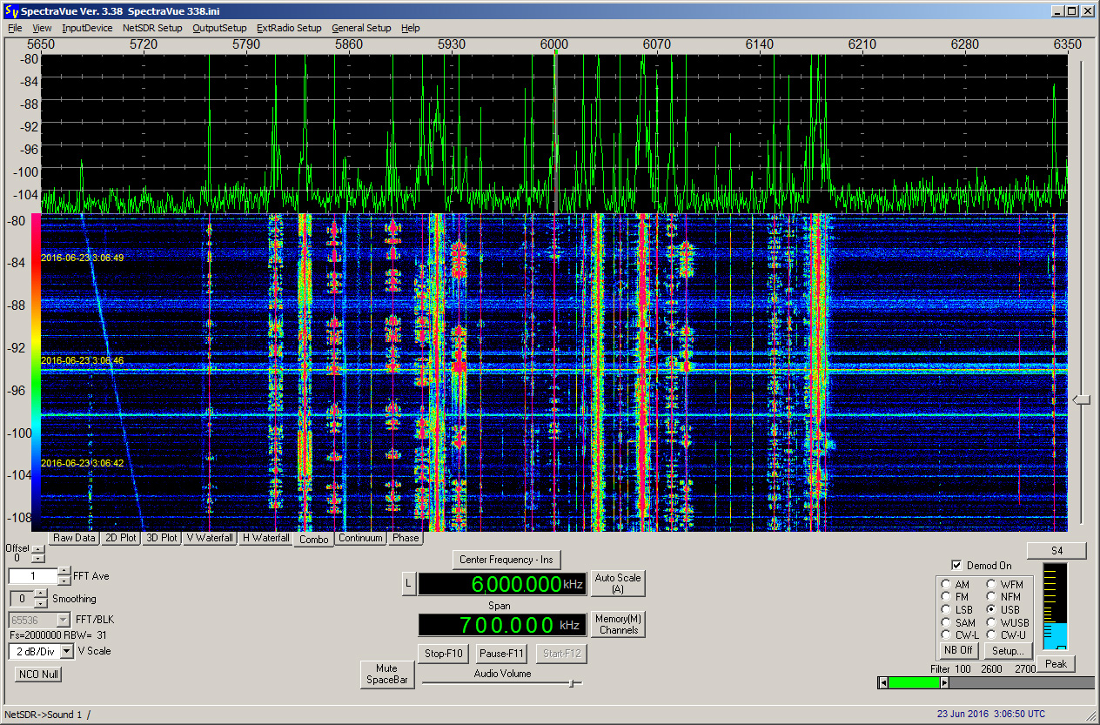Toggle the Demod On checkbox
Viewport: 1100px width, 725px height.
point(956,566)
